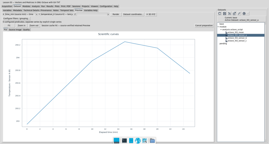Click the printer icon in Datasets toolbar
Viewport: 269px width, 144px height.
[244, 13]
